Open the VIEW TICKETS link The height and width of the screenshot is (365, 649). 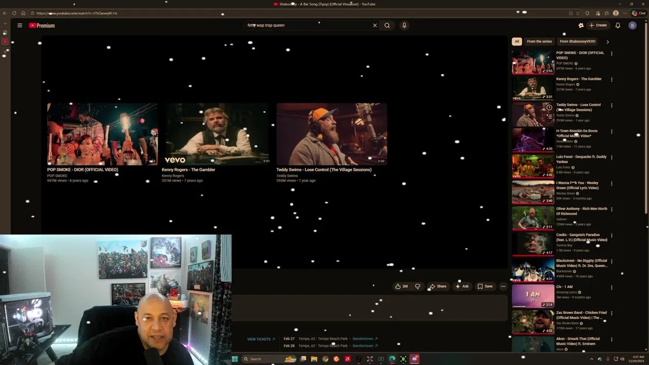[261, 339]
